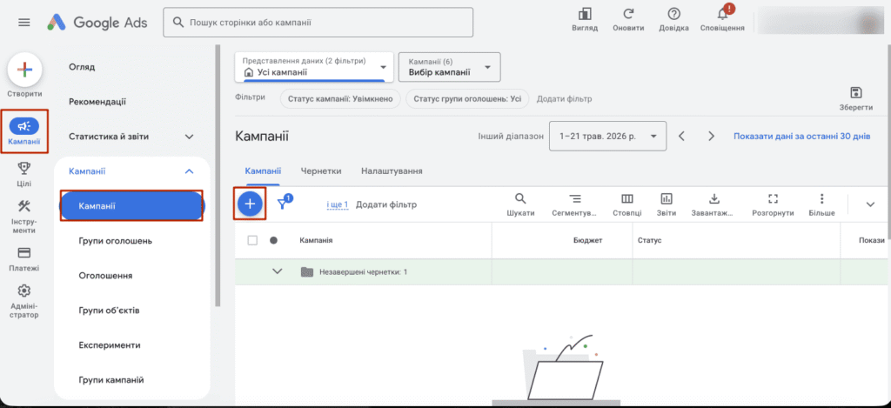The image size is (891, 408).
Task: Click the і ще 1 filter link
Action: click(338, 204)
